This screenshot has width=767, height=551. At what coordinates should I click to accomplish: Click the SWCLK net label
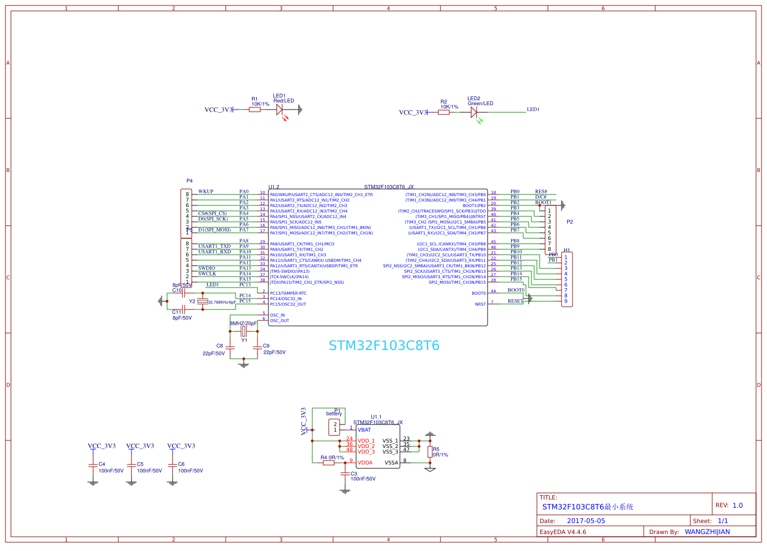click(x=207, y=274)
